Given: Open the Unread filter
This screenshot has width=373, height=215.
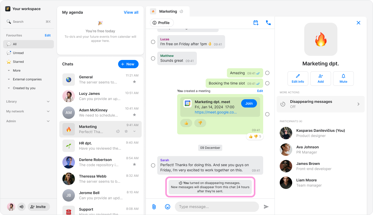Looking at the screenshot, I should pyautogui.click(x=28, y=53).
